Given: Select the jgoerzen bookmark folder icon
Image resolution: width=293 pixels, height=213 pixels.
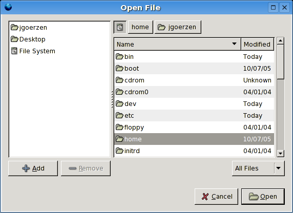Looking at the screenshot, I should [14, 27].
